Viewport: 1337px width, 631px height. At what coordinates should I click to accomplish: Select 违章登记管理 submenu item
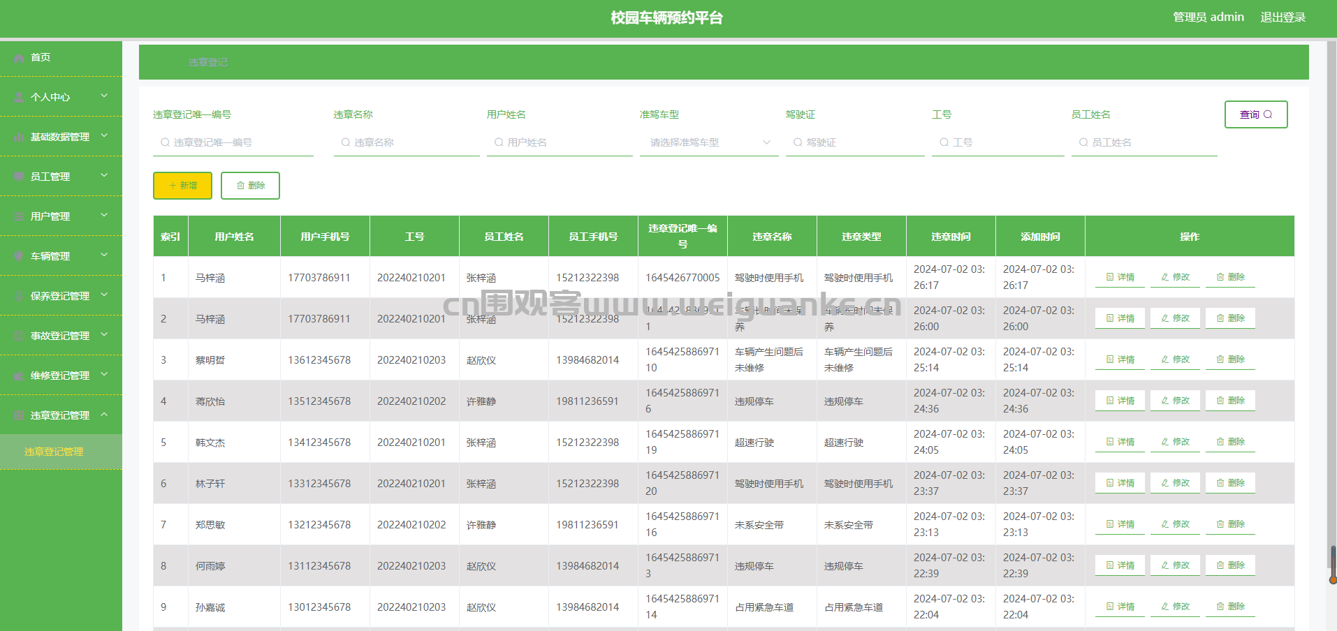coord(61,452)
